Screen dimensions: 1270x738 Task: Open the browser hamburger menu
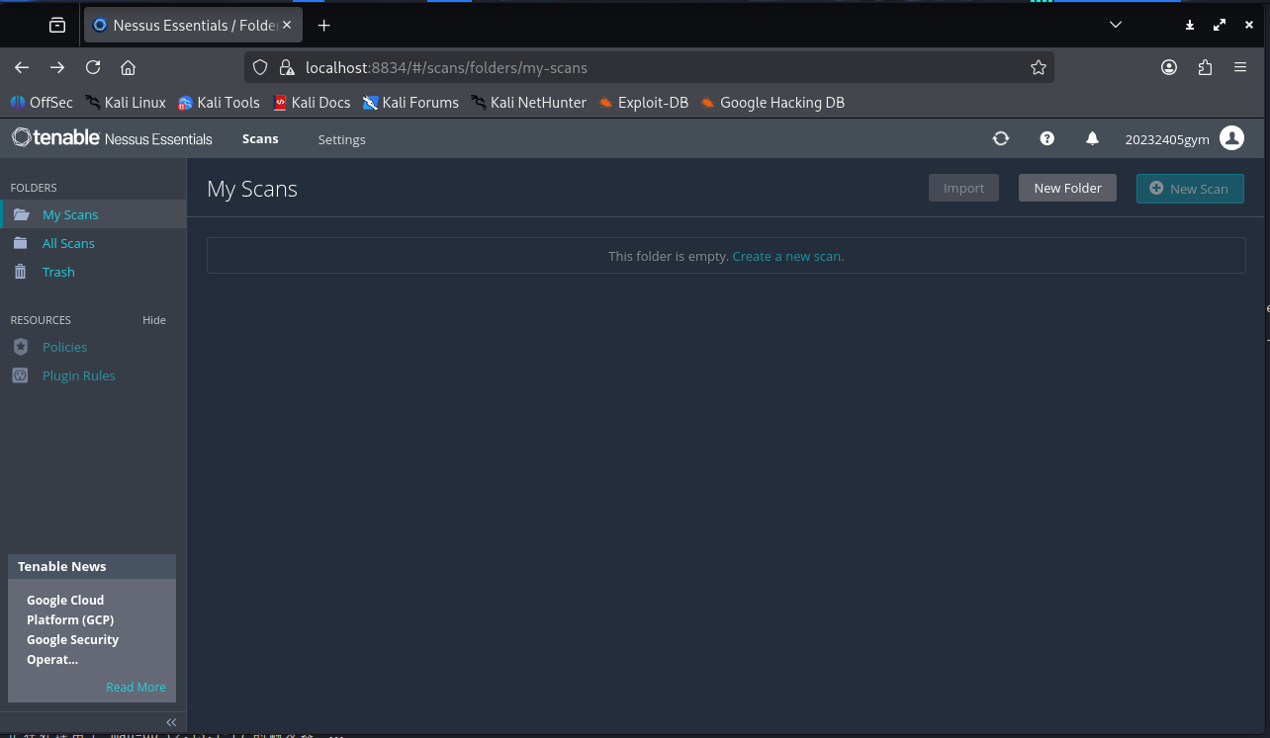[x=1240, y=67]
